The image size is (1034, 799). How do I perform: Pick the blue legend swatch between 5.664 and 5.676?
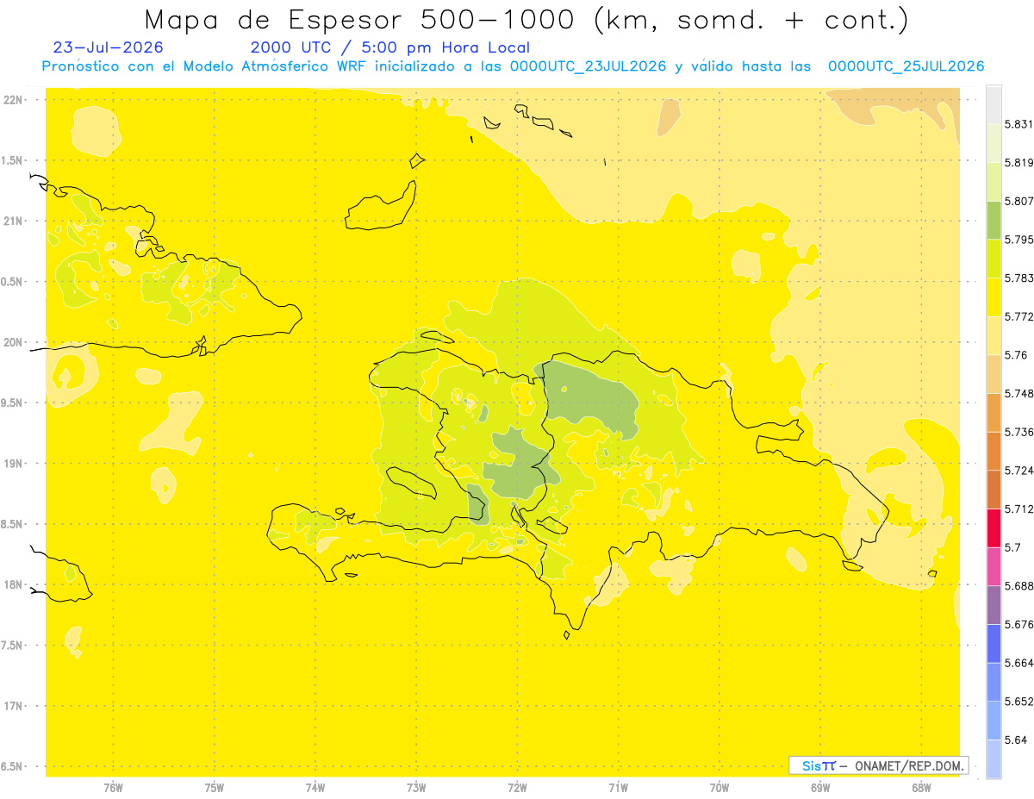pyautogui.click(x=994, y=644)
